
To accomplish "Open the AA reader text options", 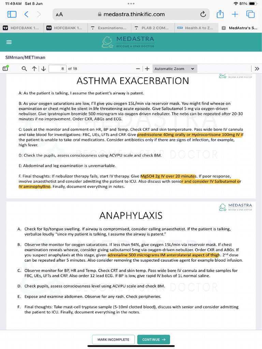I will pyautogui.click(x=59, y=14).
